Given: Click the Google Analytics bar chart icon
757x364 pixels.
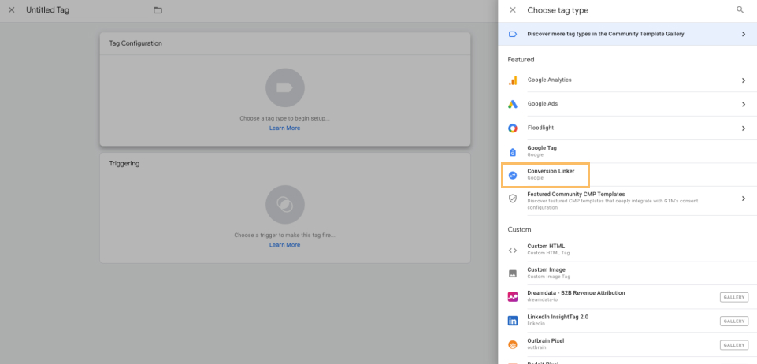Looking at the screenshot, I should coord(513,80).
